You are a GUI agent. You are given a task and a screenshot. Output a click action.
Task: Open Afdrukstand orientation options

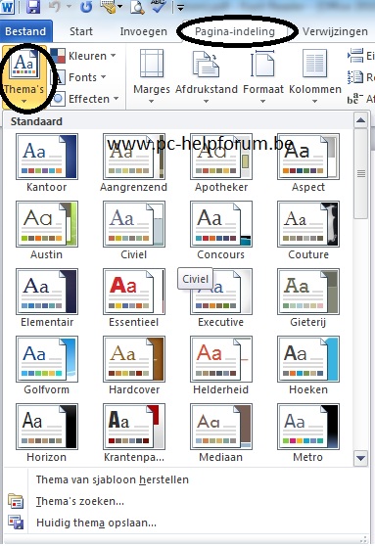tap(207, 76)
